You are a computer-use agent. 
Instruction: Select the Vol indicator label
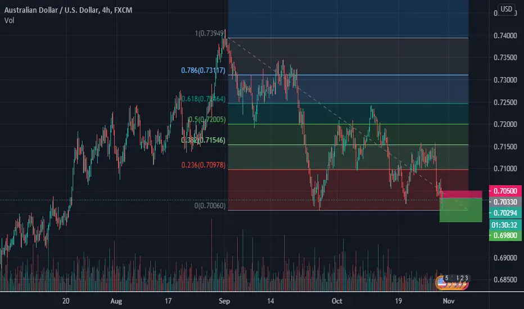click(x=10, y=20)
